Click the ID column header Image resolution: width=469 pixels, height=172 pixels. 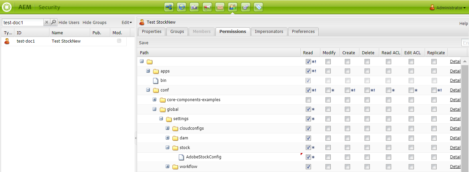pyautogui.click(x=32, y=33)
